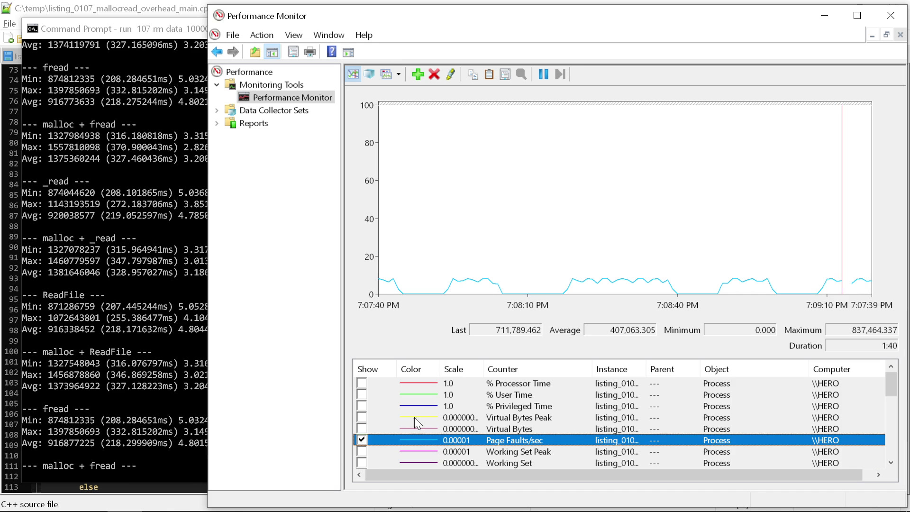Expand the Data Collector Sets node
This screenshot has width=910, height=512.
(218, 110)
